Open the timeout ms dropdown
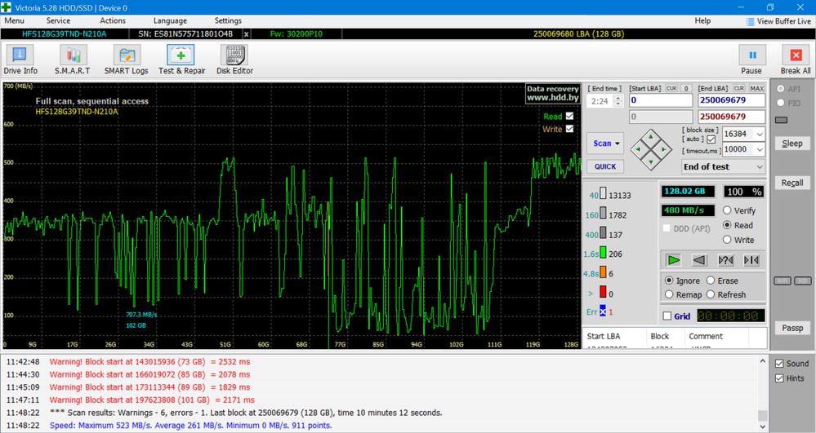The height and width of the screenshot is (433, 816). pyautogui.click(x=760, y=150)
